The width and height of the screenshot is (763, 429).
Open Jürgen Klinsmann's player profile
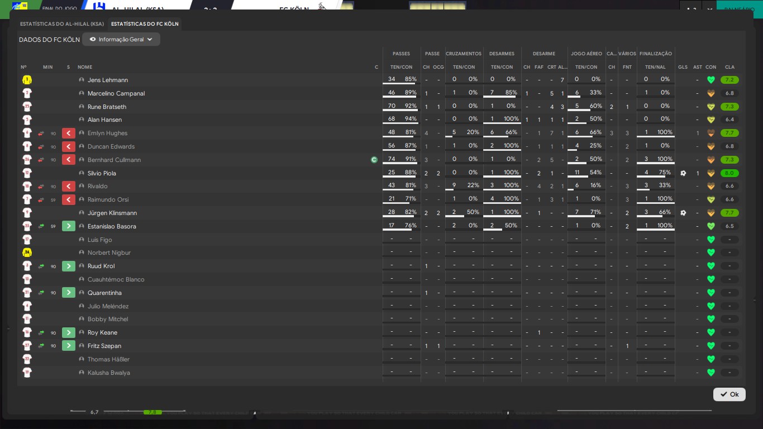coord(112,213)
